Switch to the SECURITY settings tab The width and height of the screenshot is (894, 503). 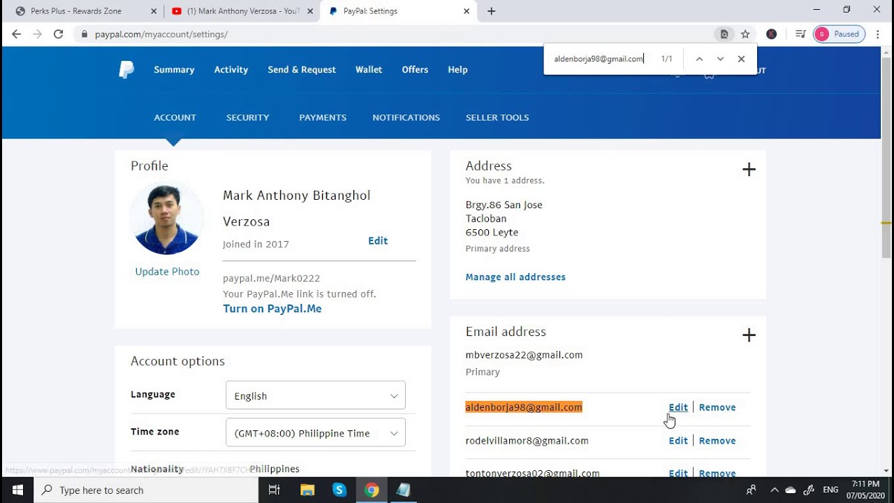[247, 117]
